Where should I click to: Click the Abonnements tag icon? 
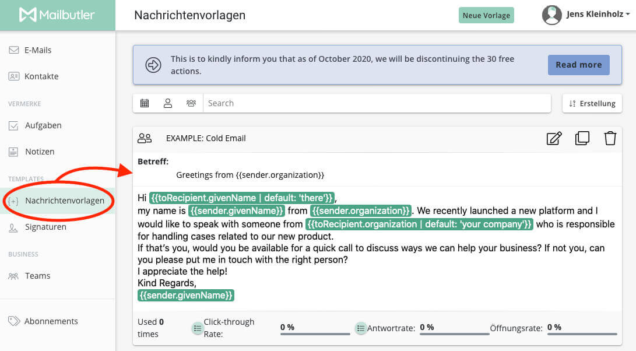coord(14,321)
